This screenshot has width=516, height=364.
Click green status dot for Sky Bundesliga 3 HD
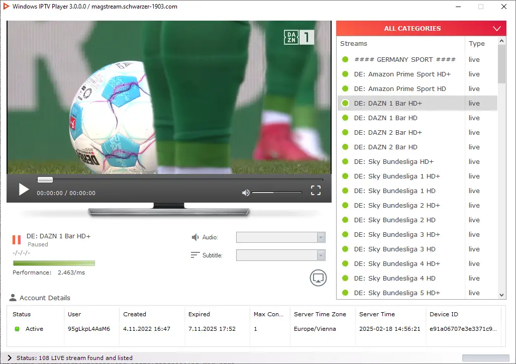tap(345, 249)
